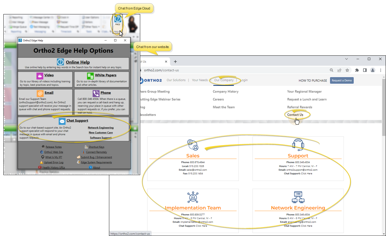
Task: Click Submit Bug / Enhancement link
Action: [96, 157]
